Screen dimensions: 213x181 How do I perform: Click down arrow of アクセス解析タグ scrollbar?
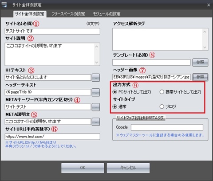pyautogui.click(x=205, y=47)
